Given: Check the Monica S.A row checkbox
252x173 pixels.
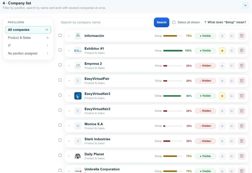Looking at the screenshot, I should 60,125.
